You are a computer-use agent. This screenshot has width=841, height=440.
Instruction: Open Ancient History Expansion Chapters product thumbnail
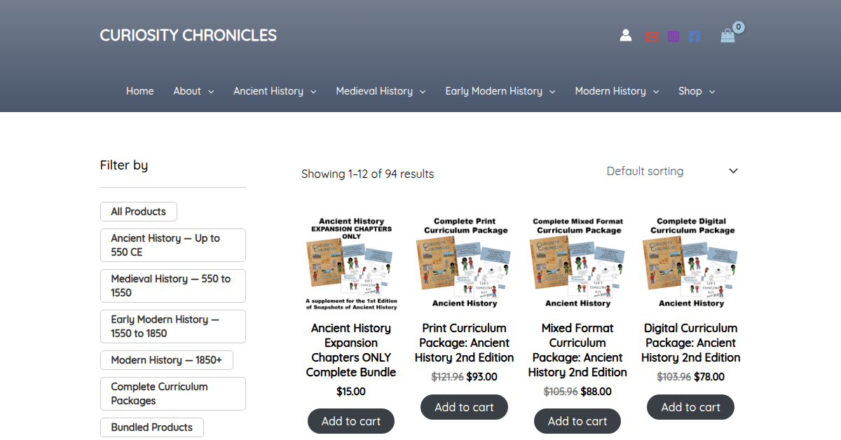(x=351, y=263)
